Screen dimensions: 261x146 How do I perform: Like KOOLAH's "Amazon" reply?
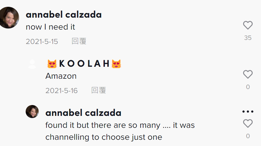coord(248,74)
